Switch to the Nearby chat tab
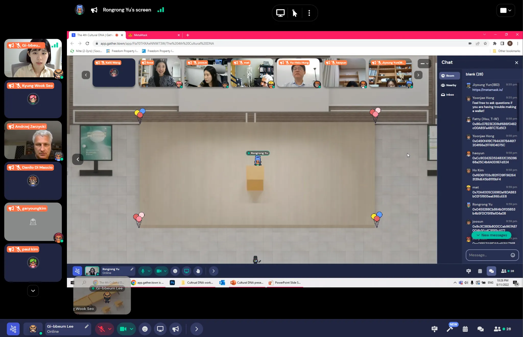This screenshot has height=337, width=523. point(449,85)
